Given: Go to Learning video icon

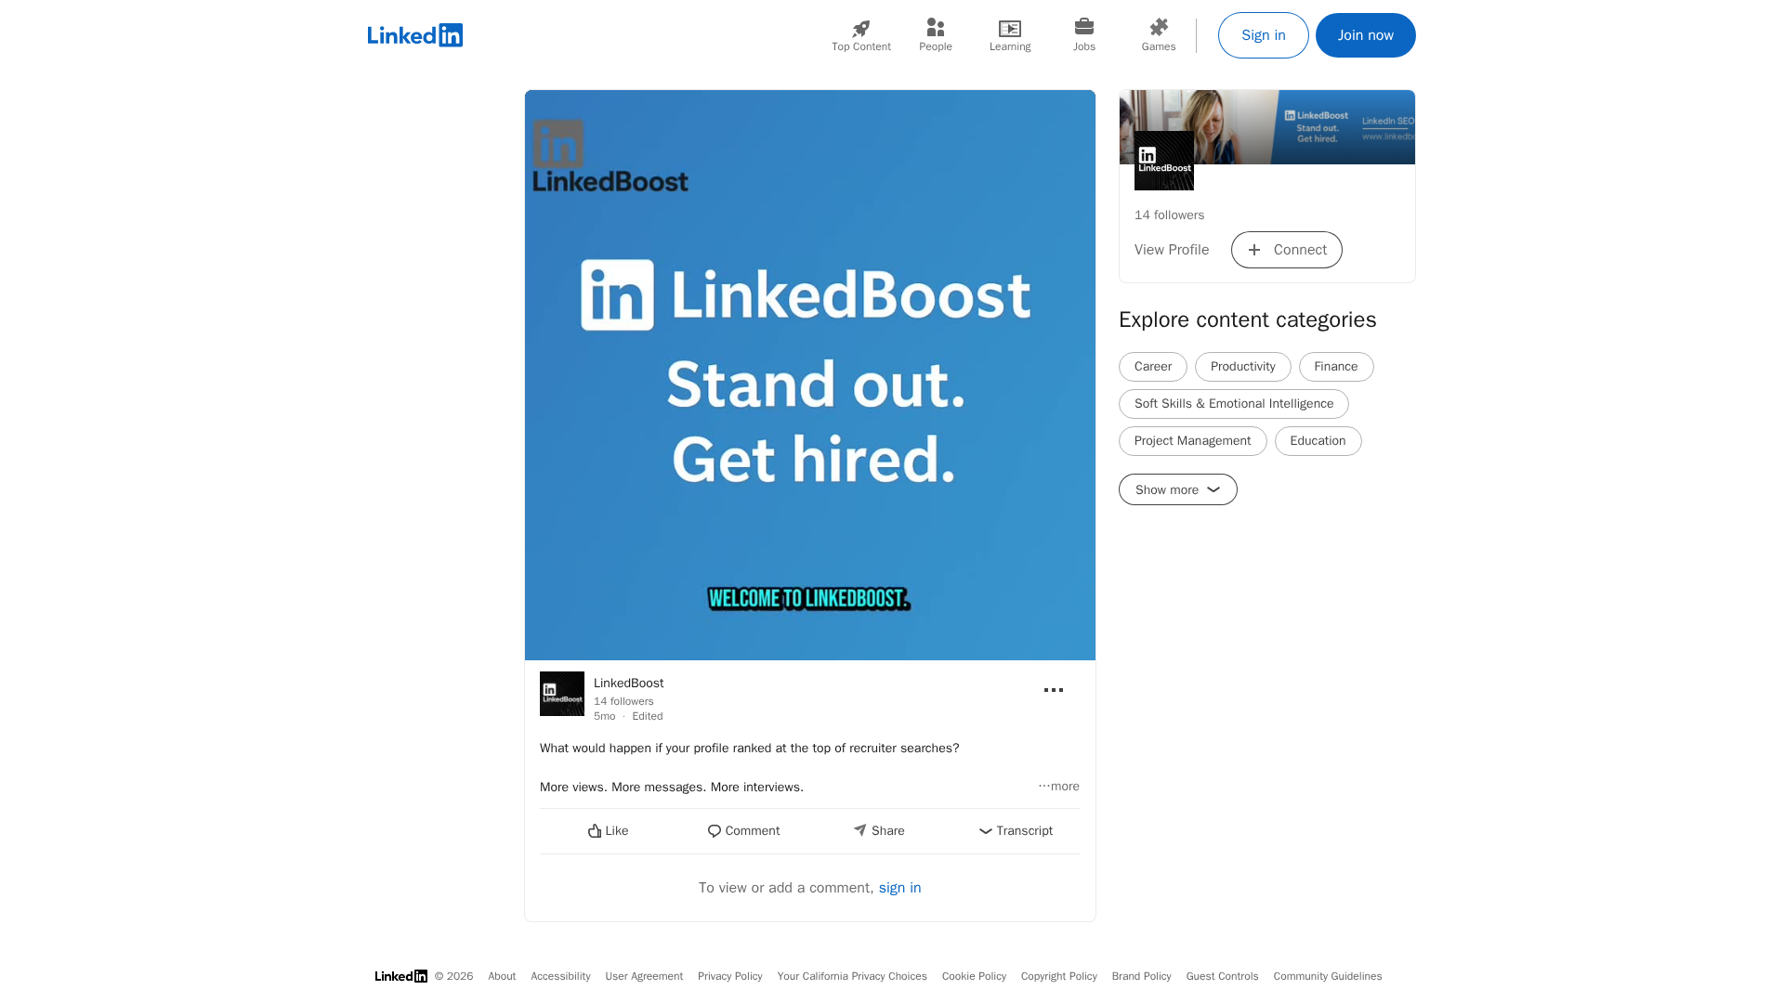Looking at the screenshot, I should point(1009,29).
